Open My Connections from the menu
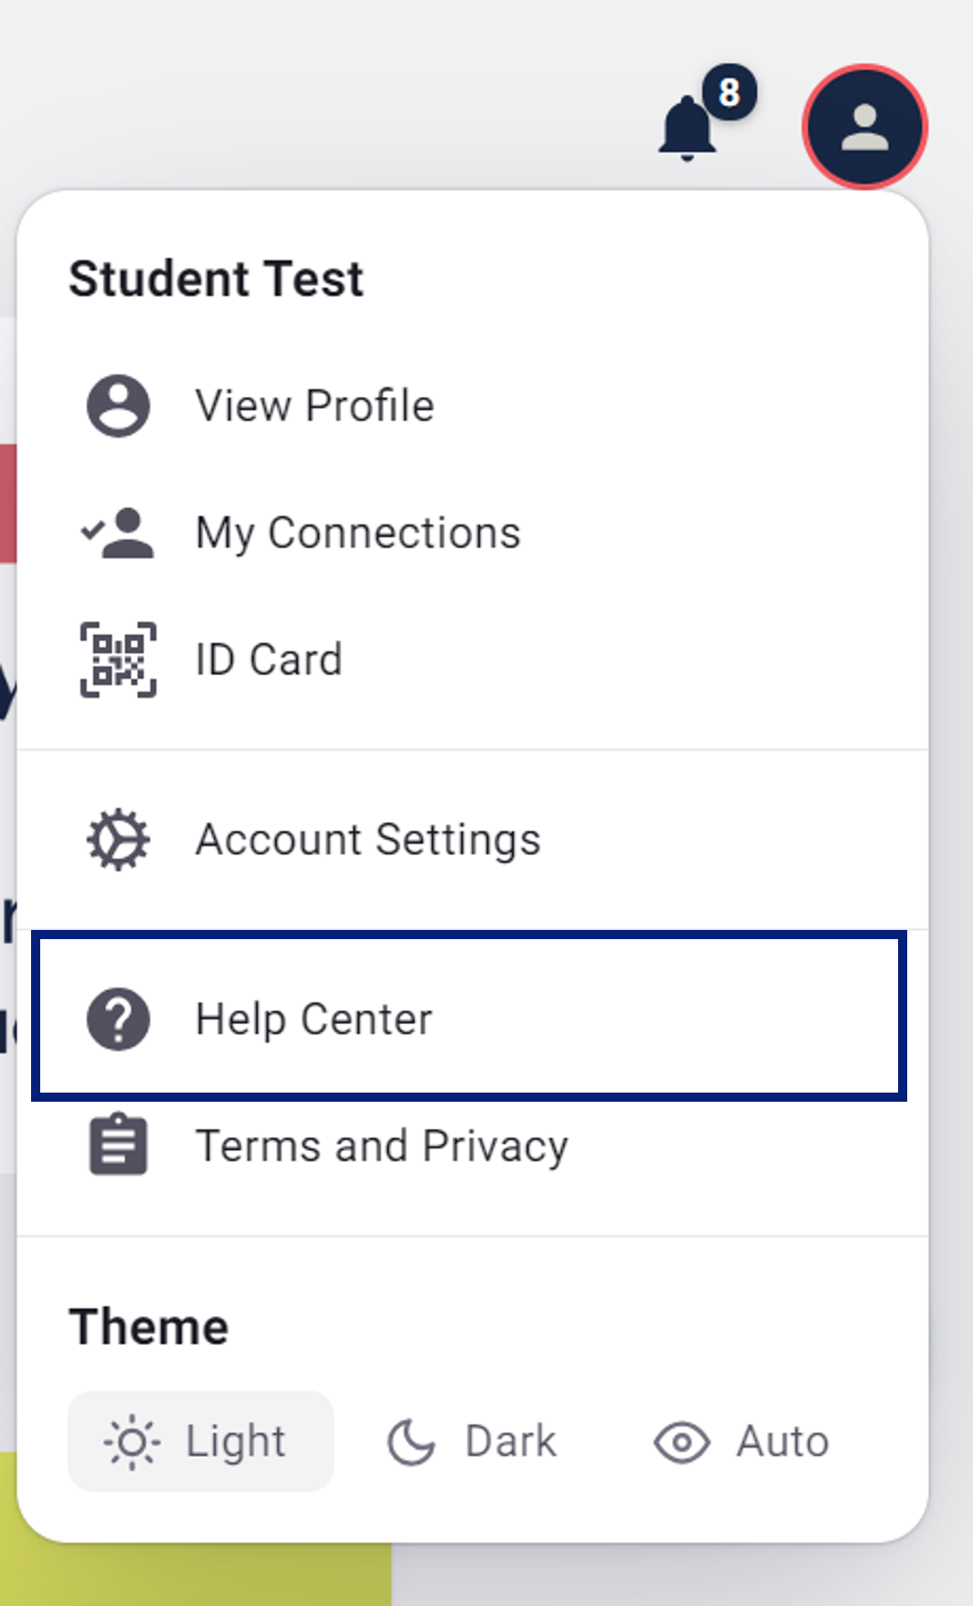This screenshot has width=973, height=1606. click(x=472, y=533)
